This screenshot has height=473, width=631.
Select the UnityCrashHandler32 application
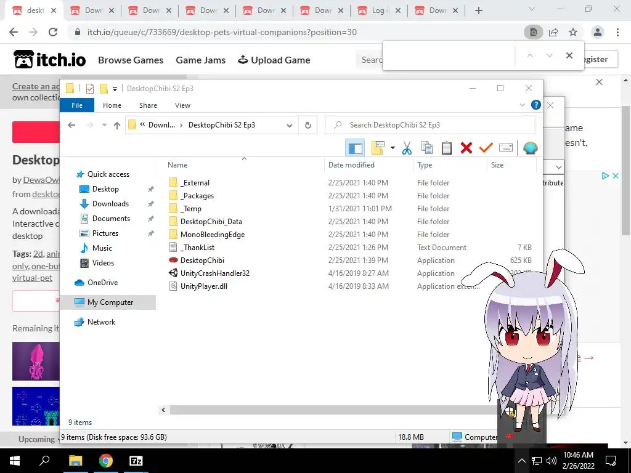(215, 273)
